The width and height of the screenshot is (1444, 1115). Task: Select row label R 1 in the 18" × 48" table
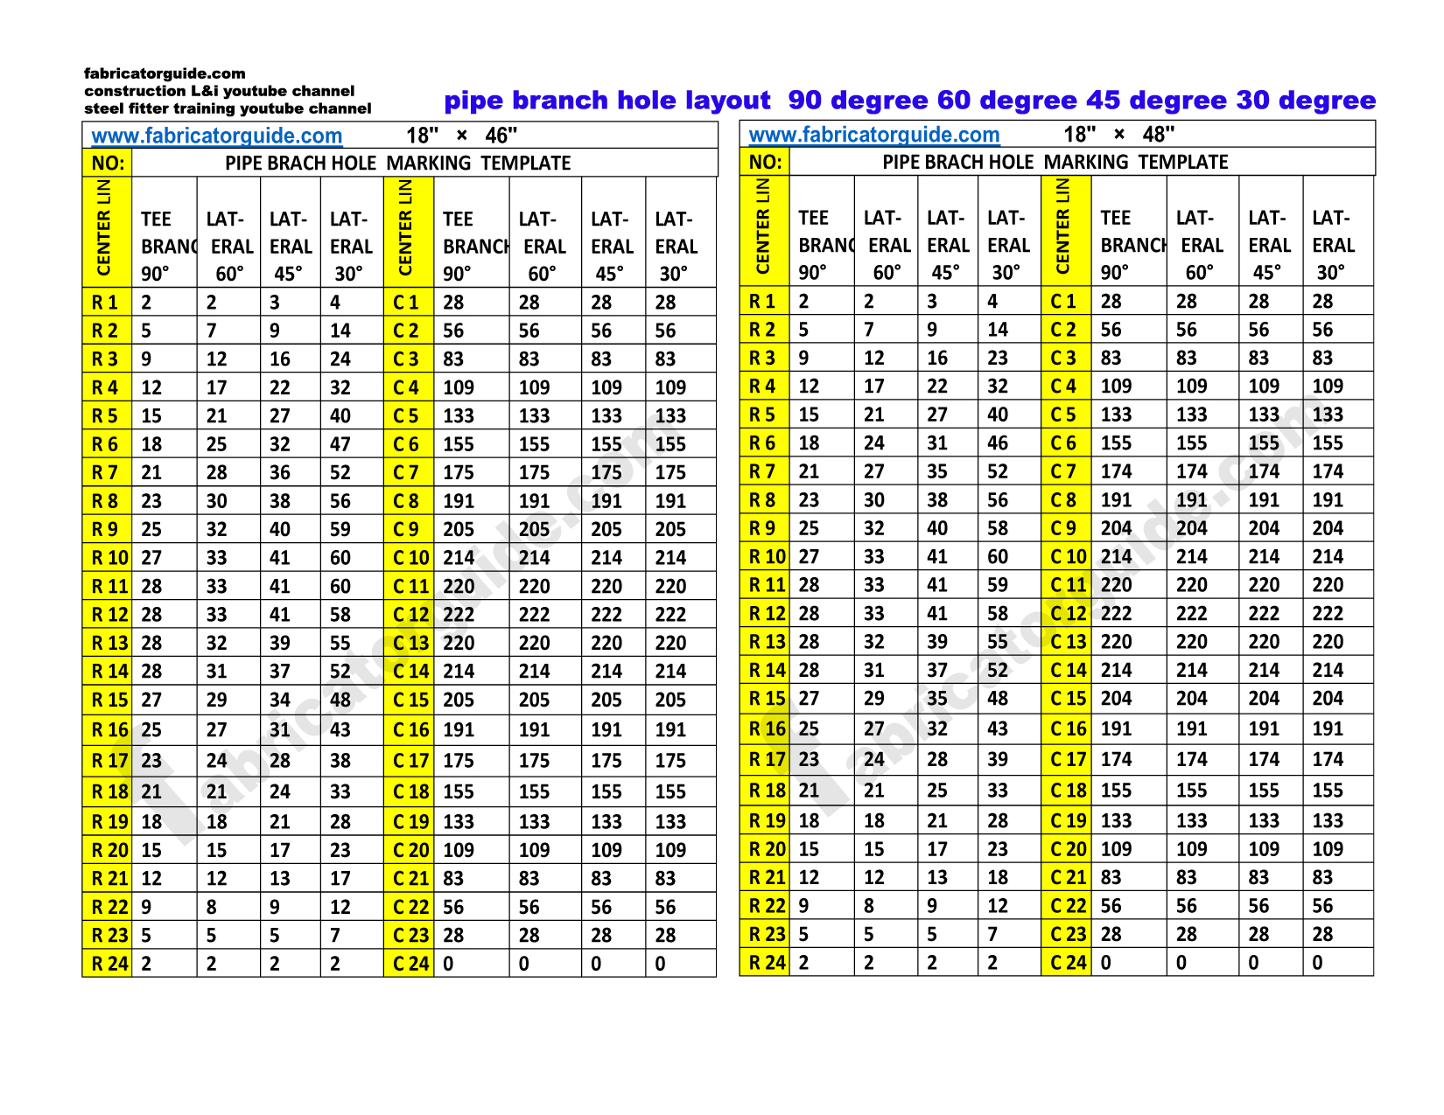click(x=762, y=302)
